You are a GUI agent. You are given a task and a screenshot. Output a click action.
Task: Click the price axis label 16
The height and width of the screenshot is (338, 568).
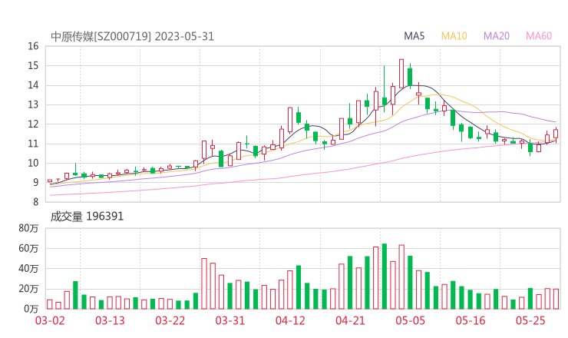(33, 46)
